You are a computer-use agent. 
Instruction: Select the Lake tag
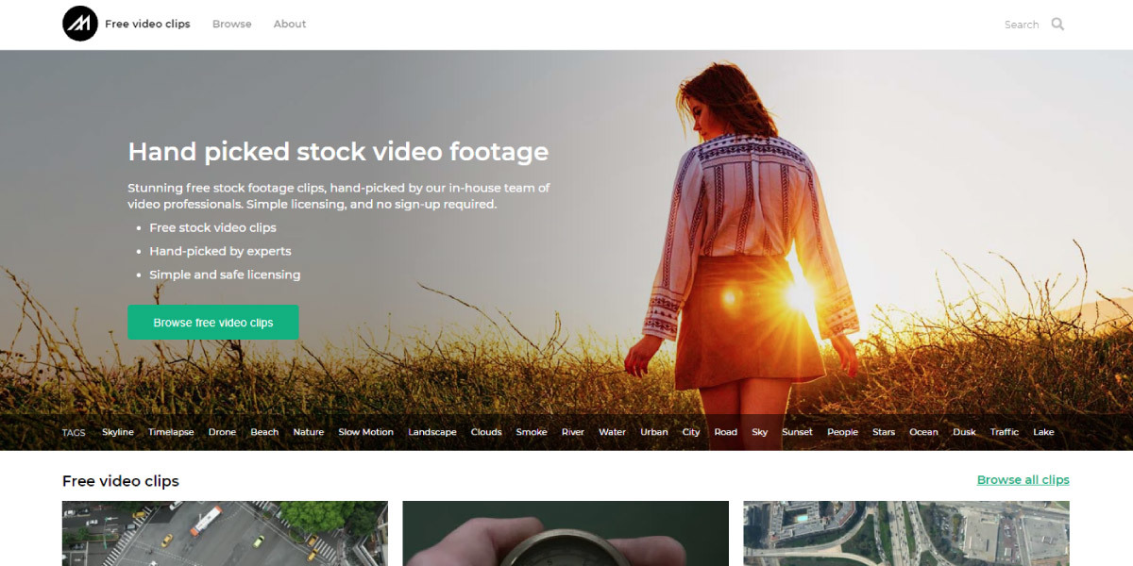point(1043,432)
